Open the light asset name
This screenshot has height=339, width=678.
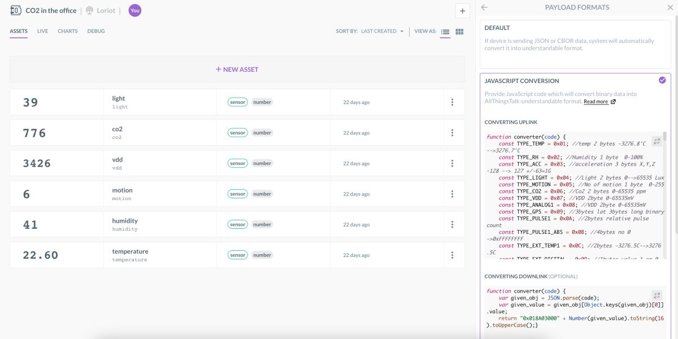coord(118,98)
